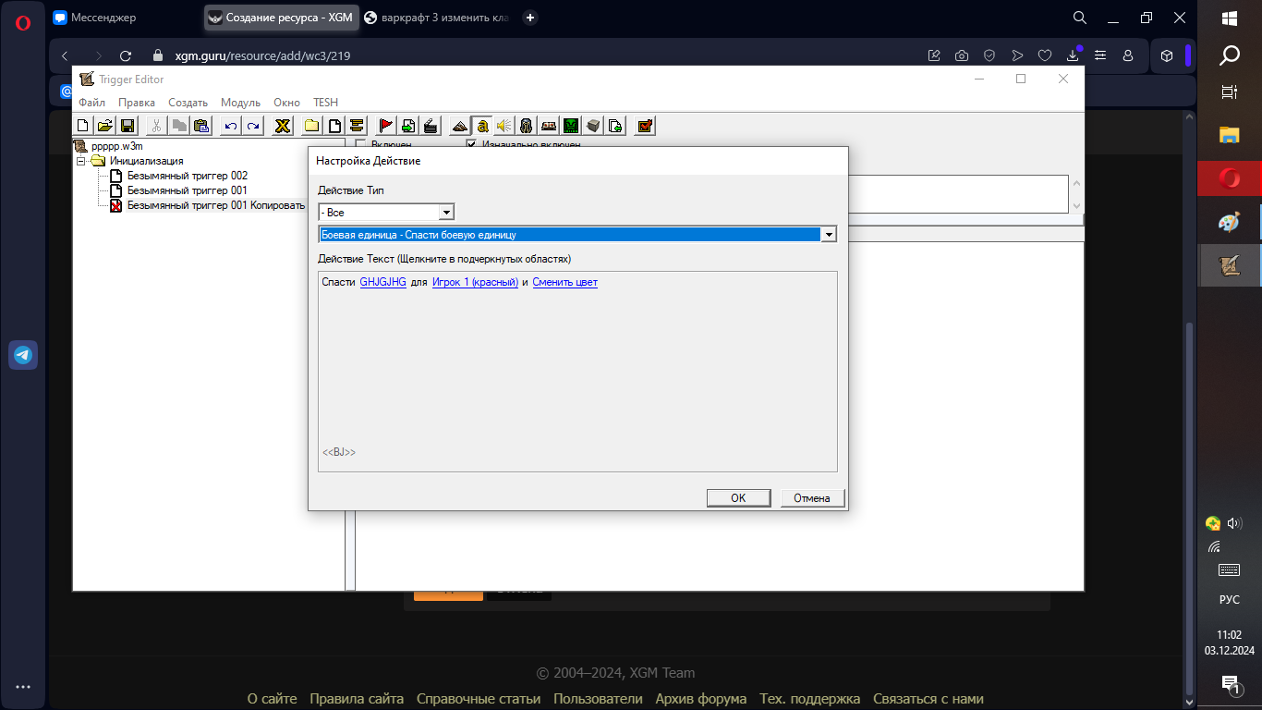Open the AI Editor green face icon
Viewport: 1262px width, 710px height.
click(x=571, y=126)
